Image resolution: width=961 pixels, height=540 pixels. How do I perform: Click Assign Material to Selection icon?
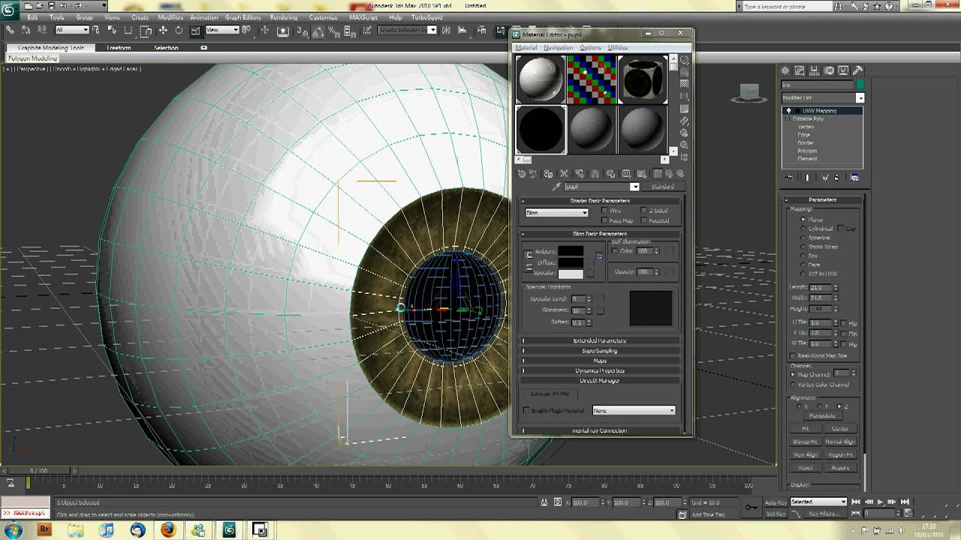click(x=548, y=173)
